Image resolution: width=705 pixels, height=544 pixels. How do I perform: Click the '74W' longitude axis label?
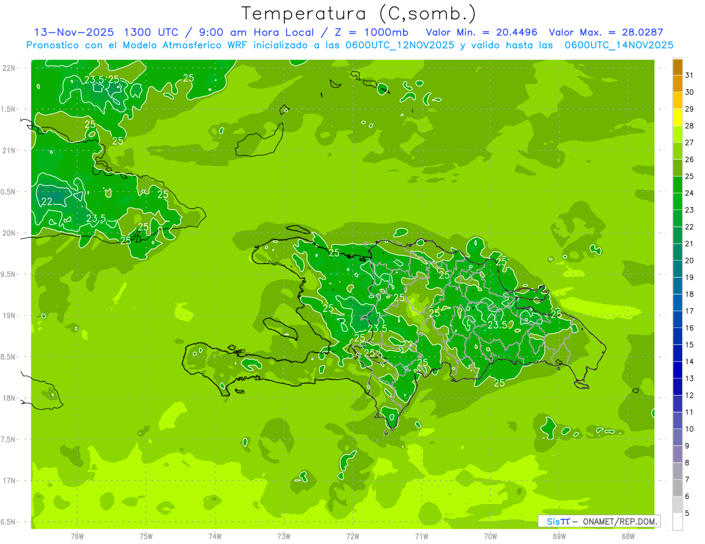pyautogui.click(x=215, y=536)
